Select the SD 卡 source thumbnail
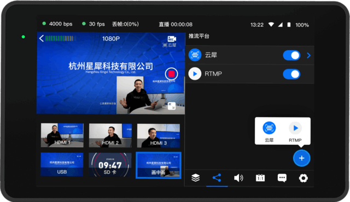Screen dimensions: 350x202 click(x=110, y=164)
